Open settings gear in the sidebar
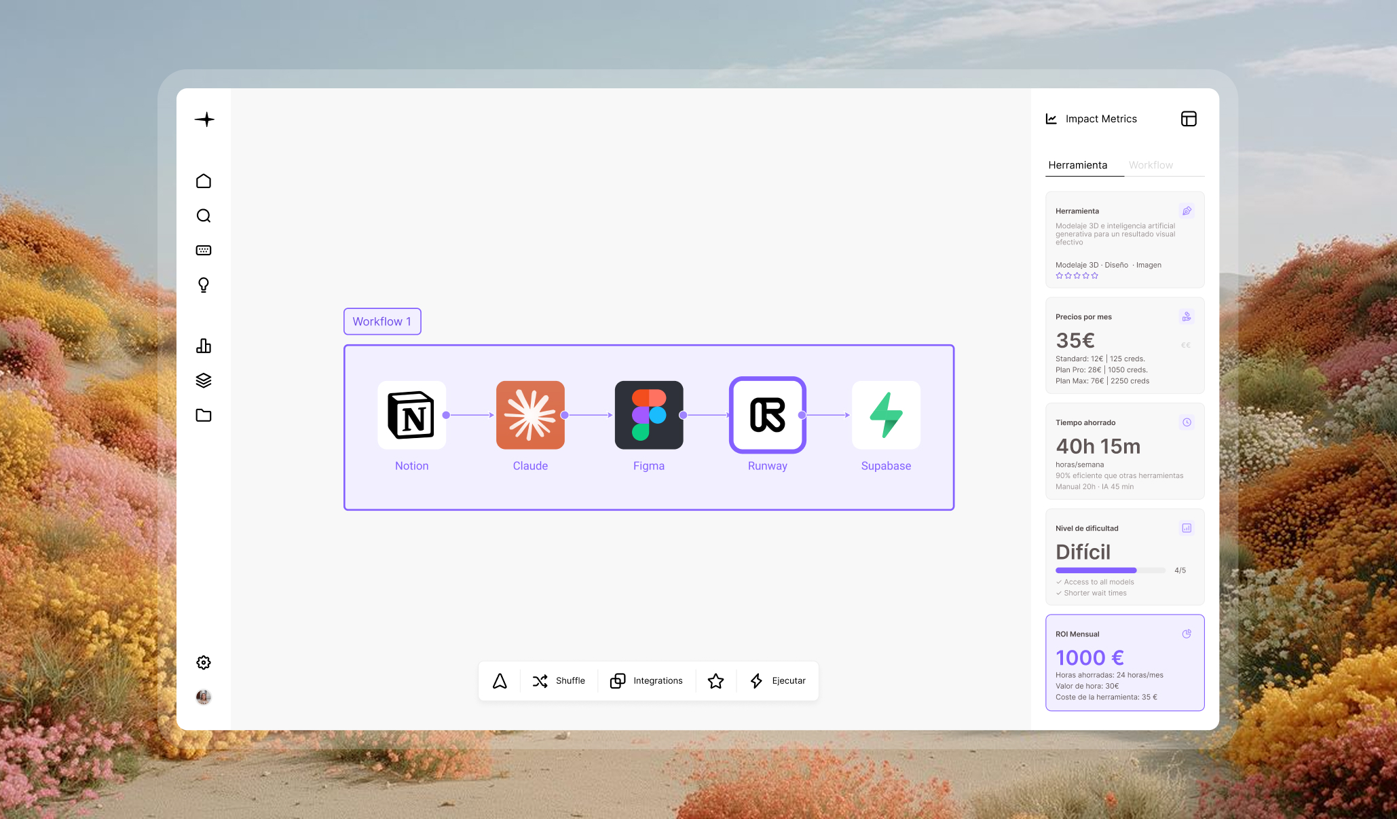This screenshot has width=1397, height=819. pos(204,663)
